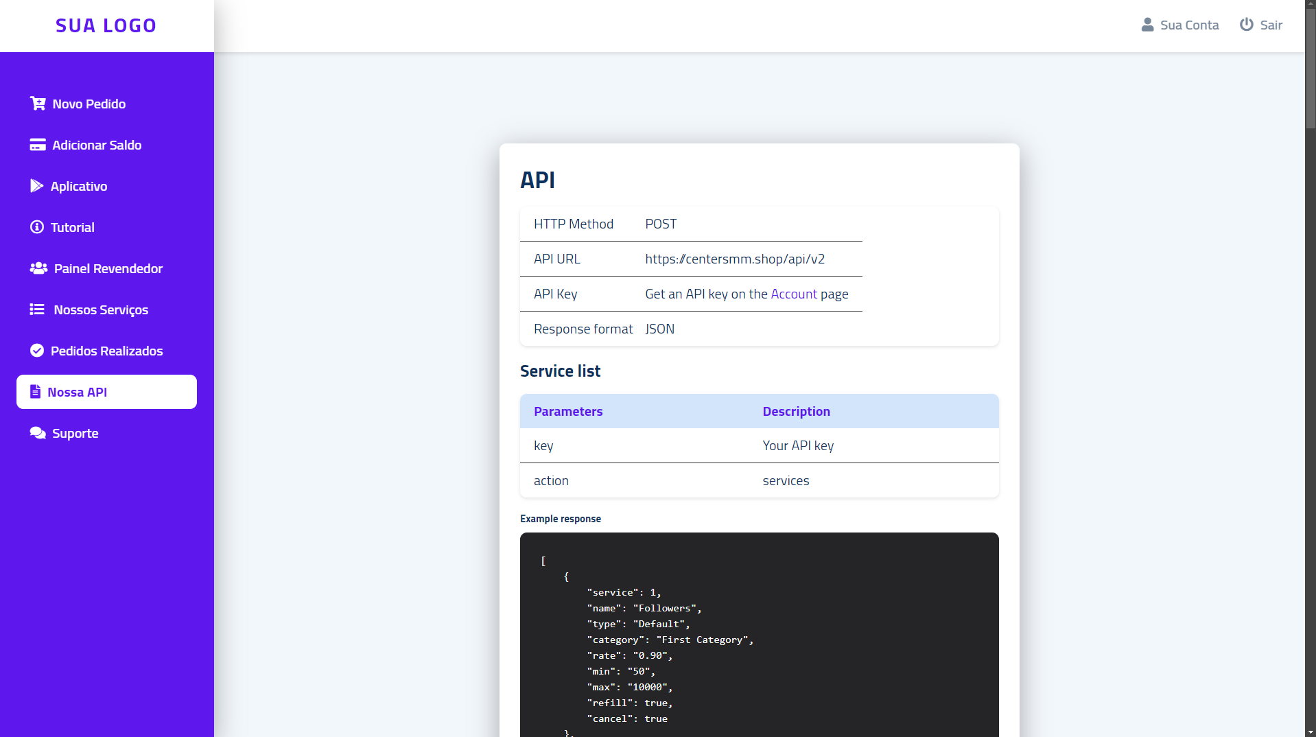Click Sair to log out

1271,25
